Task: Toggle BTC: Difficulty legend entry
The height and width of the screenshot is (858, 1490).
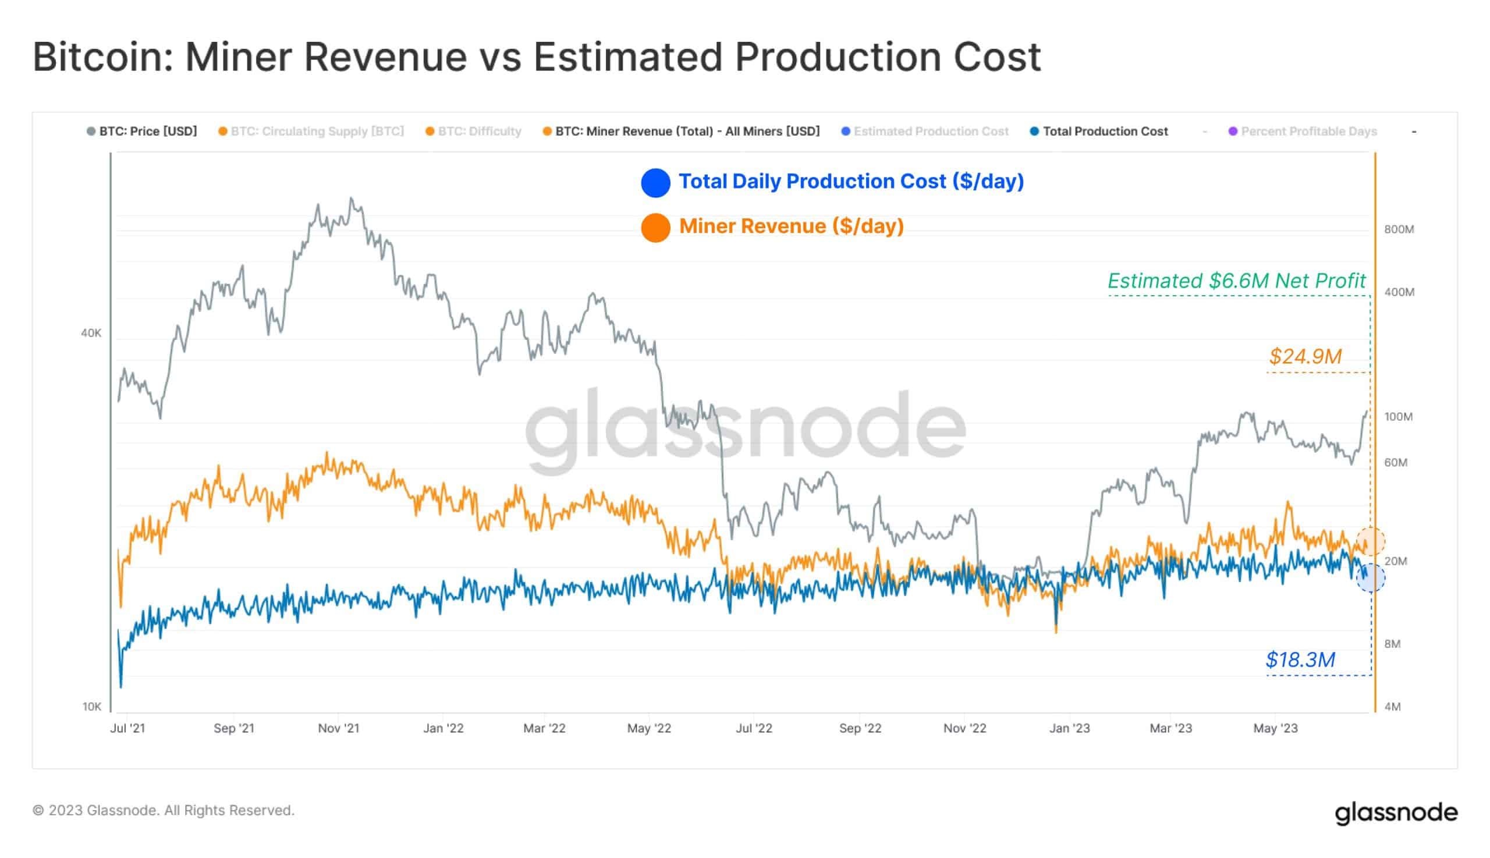Action: 474,132
